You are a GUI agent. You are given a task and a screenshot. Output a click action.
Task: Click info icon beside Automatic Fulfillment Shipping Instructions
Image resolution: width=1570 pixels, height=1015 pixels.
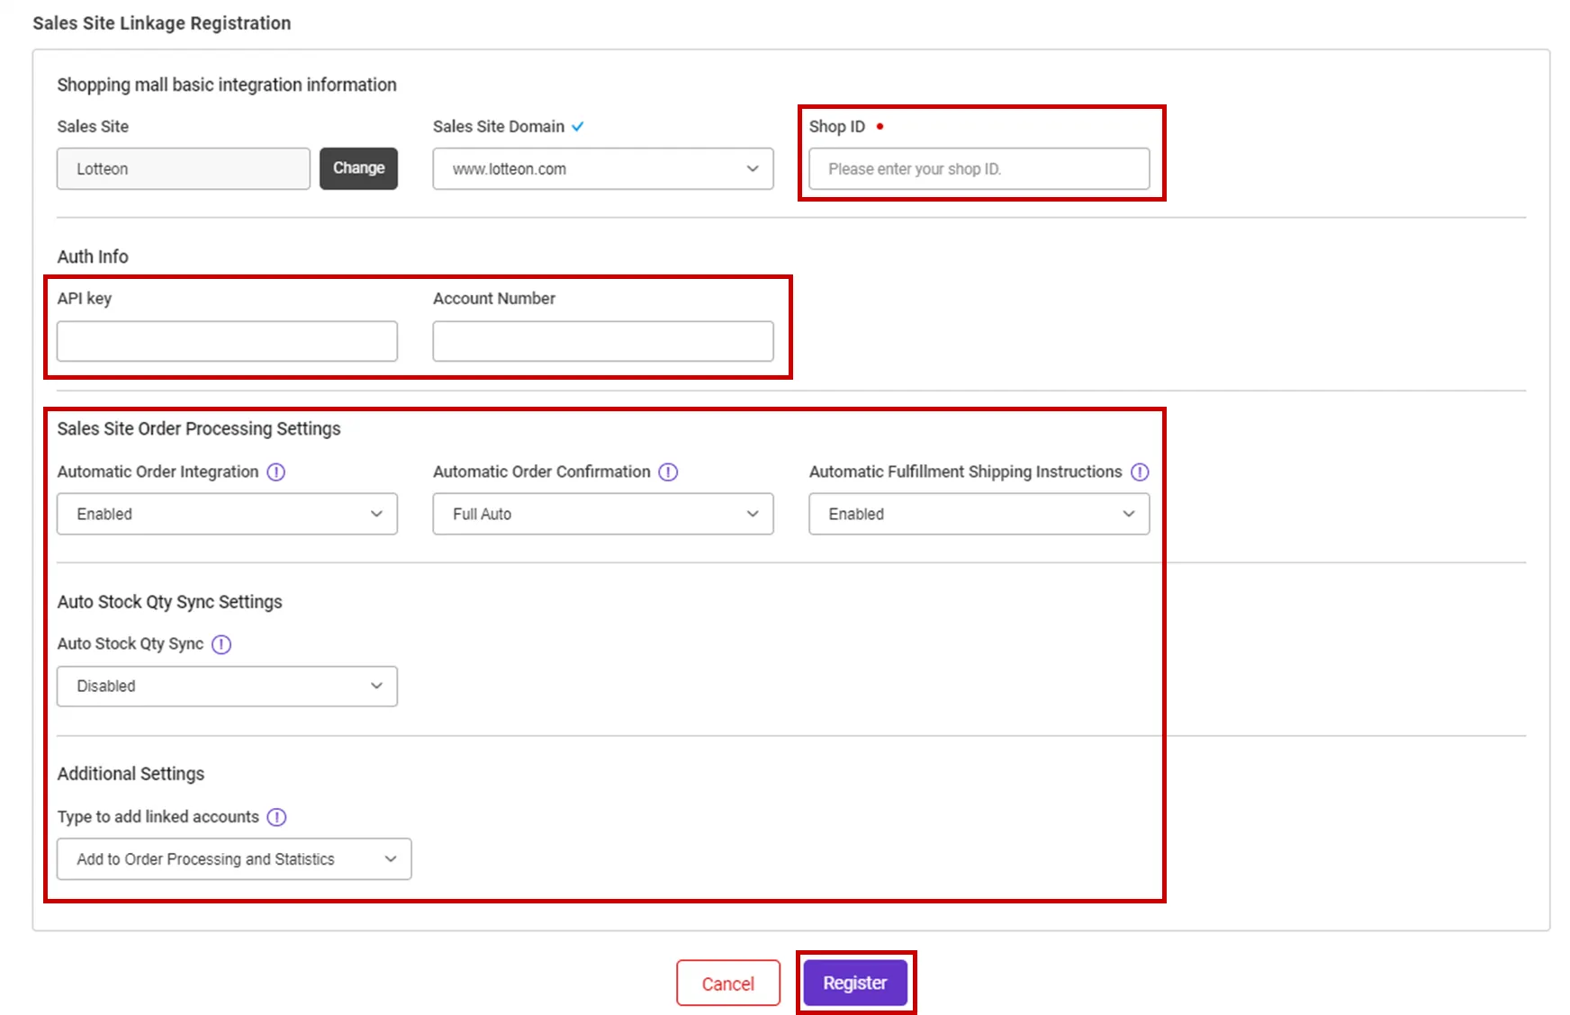point(1140,472)
